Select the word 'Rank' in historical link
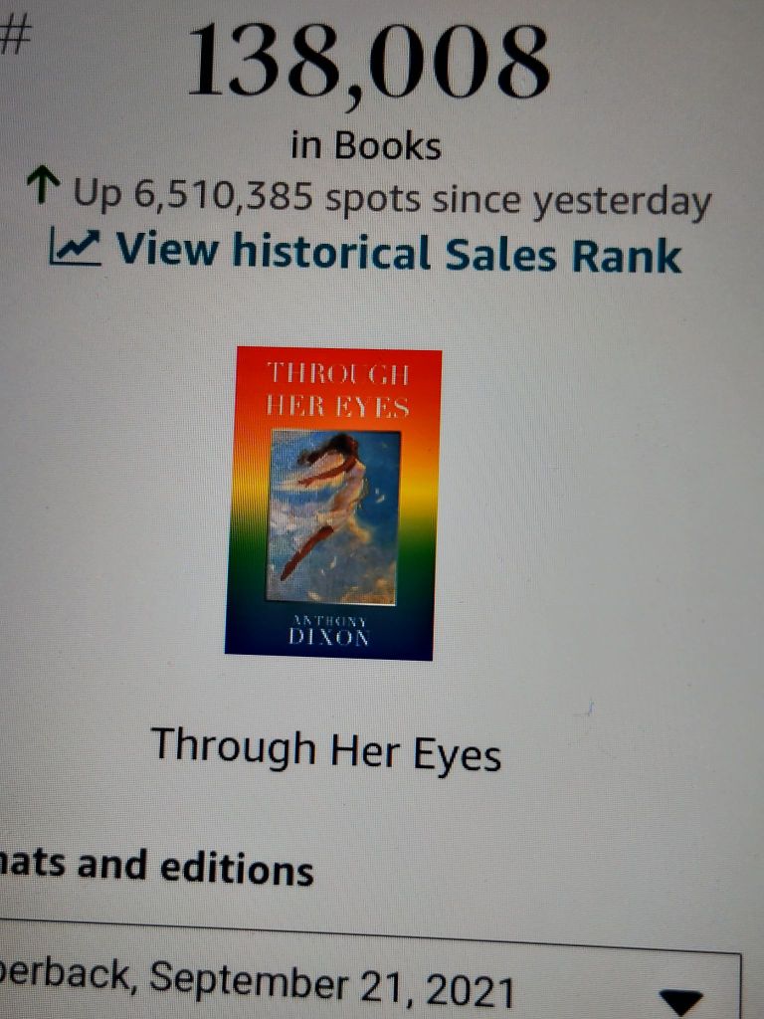The height and width of the screenshot is (1019, 764). pos(627,256)
